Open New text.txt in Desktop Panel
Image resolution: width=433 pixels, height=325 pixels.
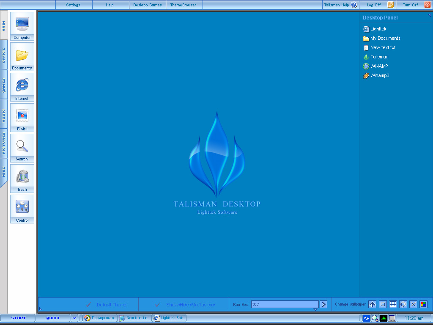(379, 47)
